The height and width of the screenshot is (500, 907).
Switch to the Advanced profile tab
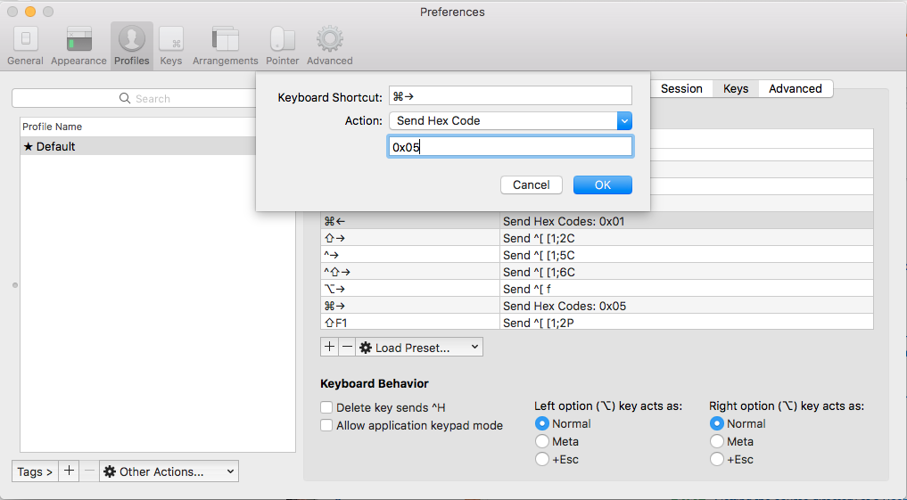click(796, 88)
